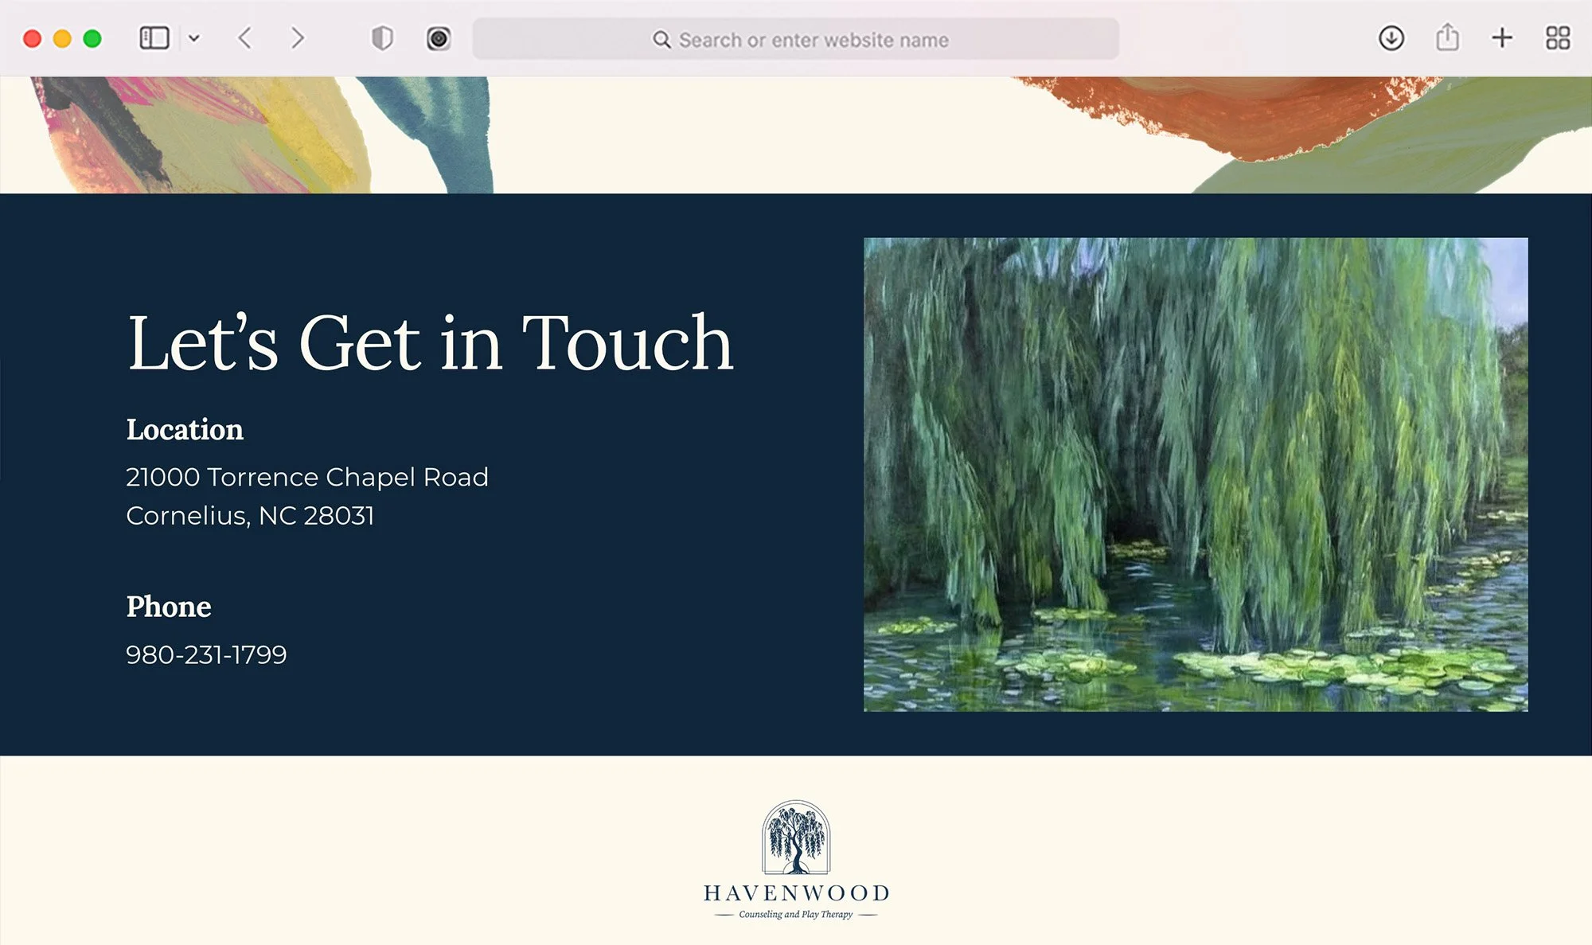Open the privacy shield report

pyautogui.click(x=384, y=38)
